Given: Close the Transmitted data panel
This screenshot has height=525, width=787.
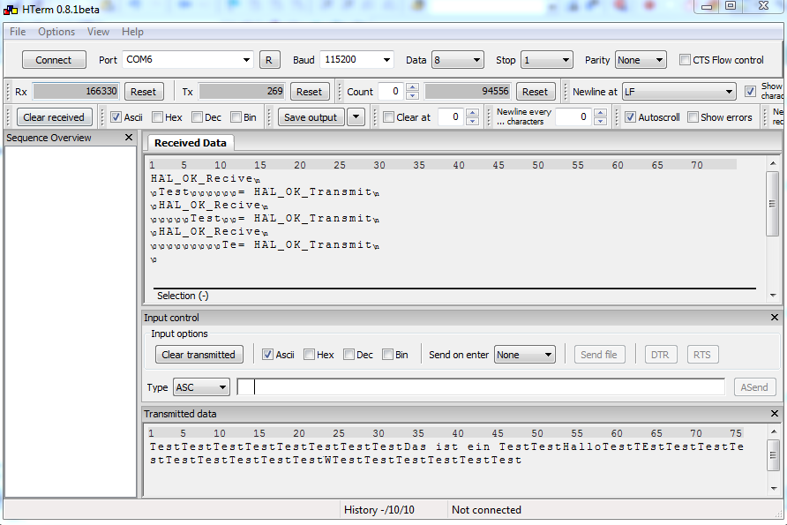Looking at the screenshot, I should pos(775,414).
